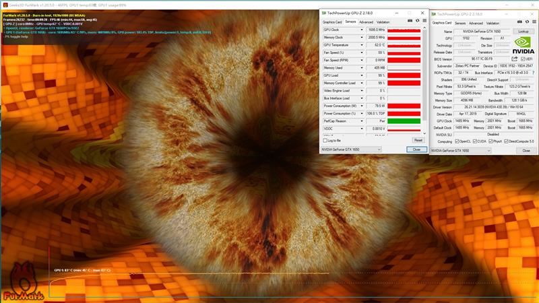Viewport: 539px width, 303px height.
Task: Click the refresh icon in Graphics Card window
Action: [528, 22]
